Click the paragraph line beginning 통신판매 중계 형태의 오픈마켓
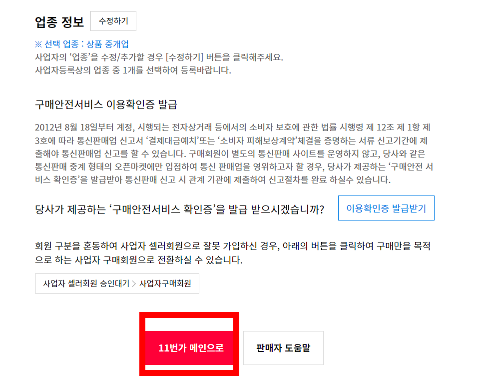Viewport: 502px width, 388px height. tap(234, 166)
